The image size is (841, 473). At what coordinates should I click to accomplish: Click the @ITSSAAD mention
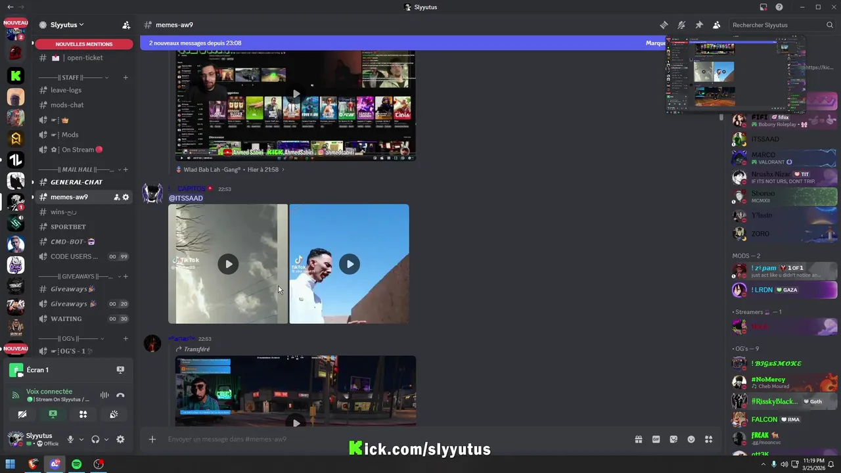click(186, 198)
